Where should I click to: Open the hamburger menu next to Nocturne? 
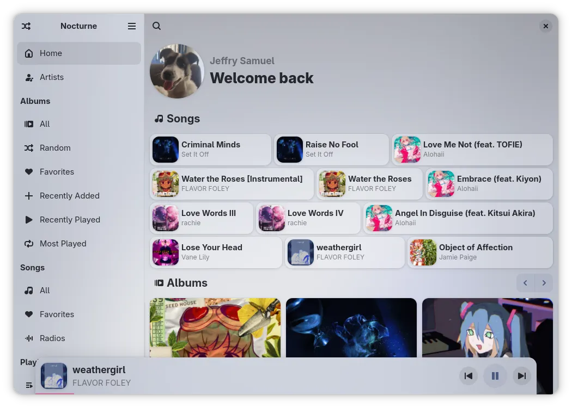coord(132,26)
